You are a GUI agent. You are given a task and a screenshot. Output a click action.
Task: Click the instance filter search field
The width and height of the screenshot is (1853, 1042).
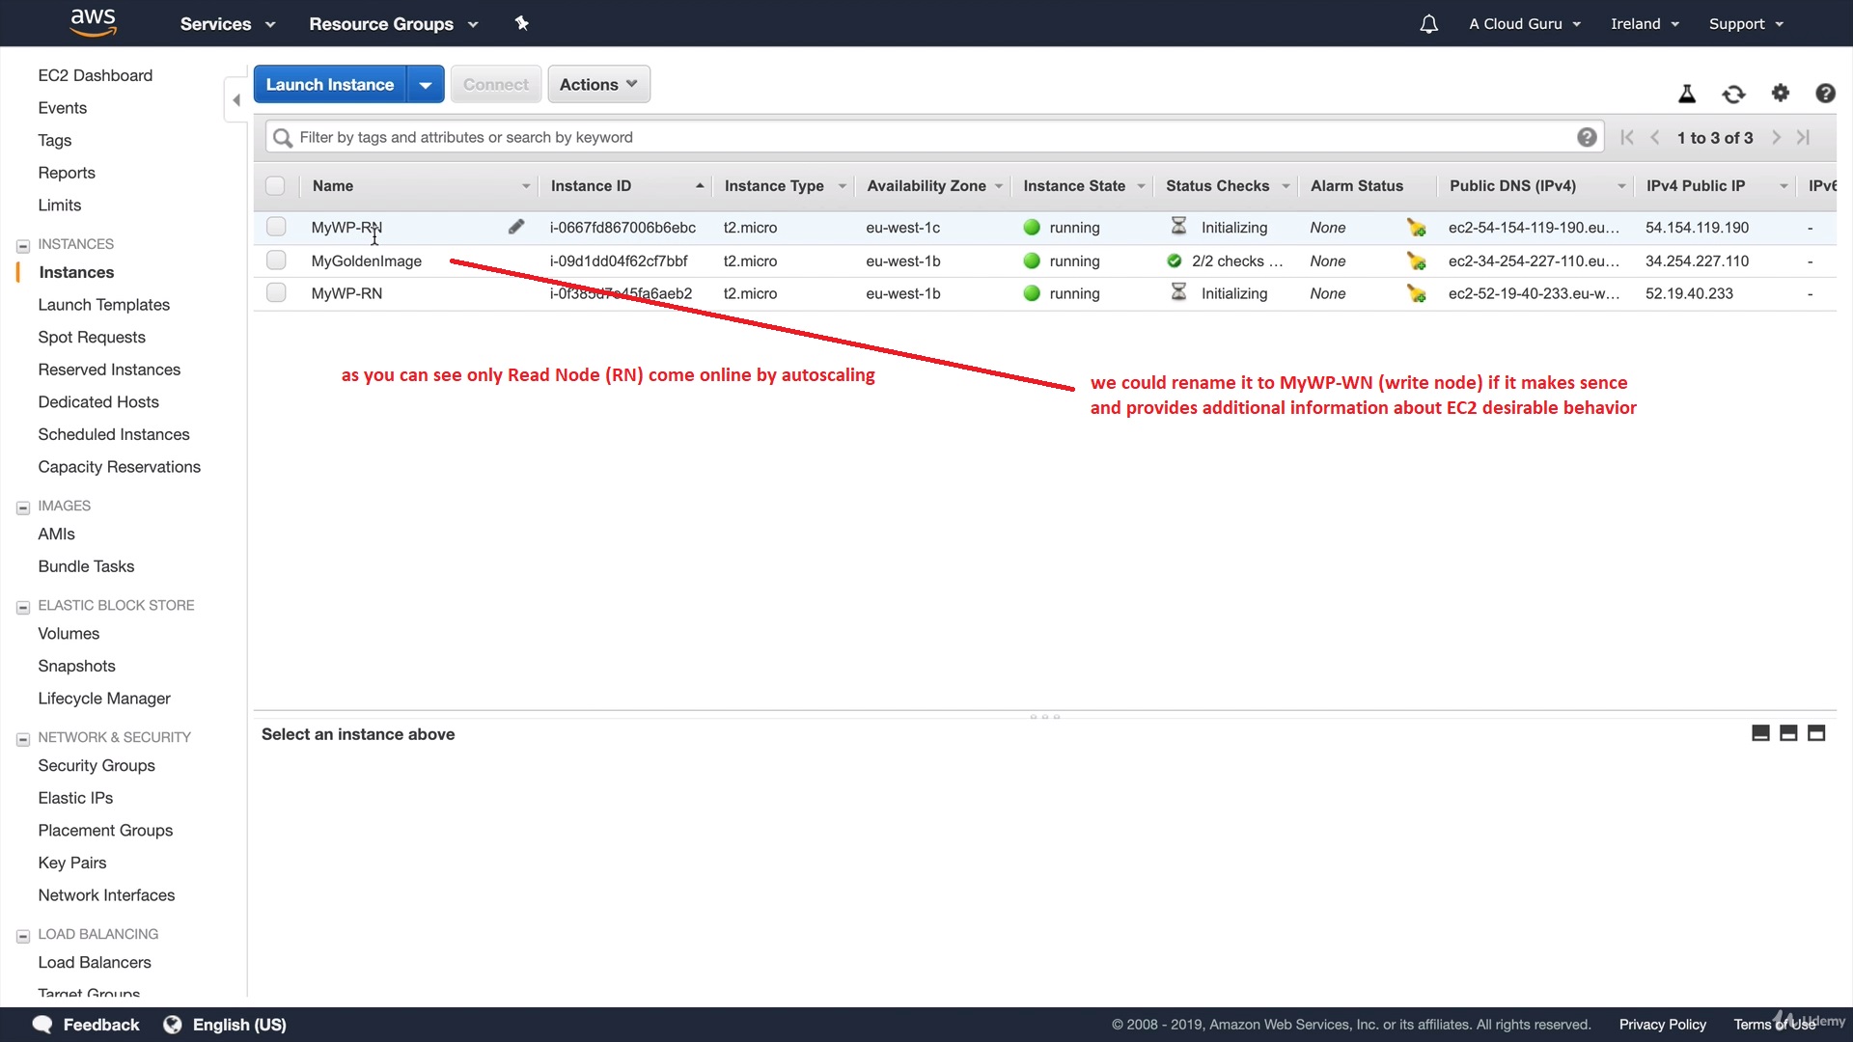point(926,137)
